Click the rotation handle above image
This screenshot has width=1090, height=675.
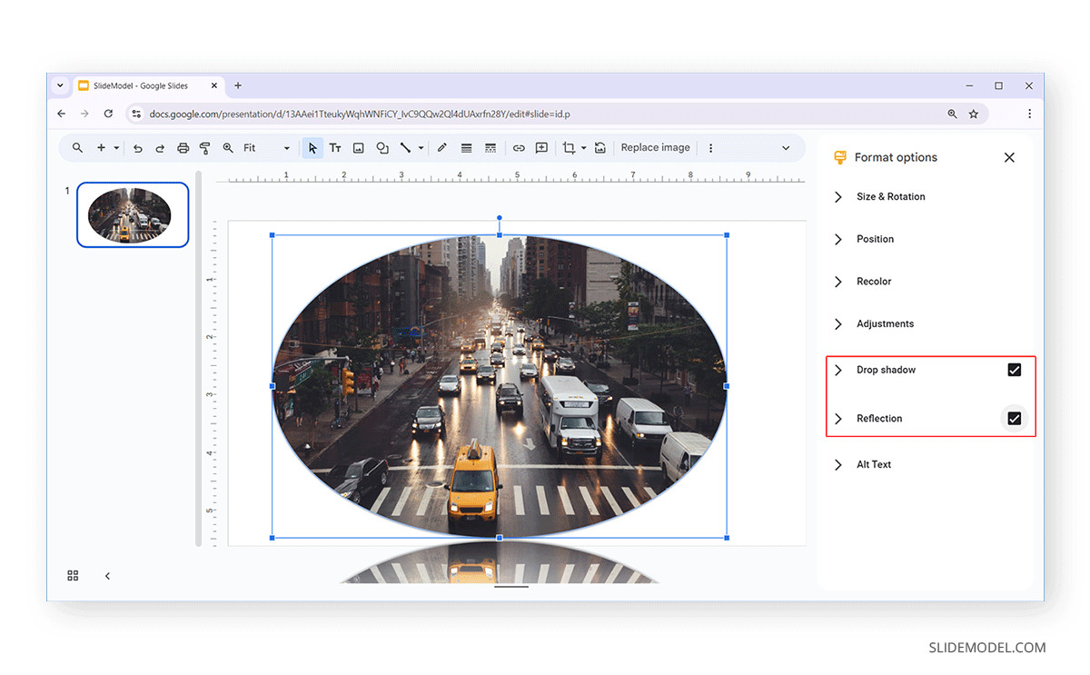click(x=500, y=218)
